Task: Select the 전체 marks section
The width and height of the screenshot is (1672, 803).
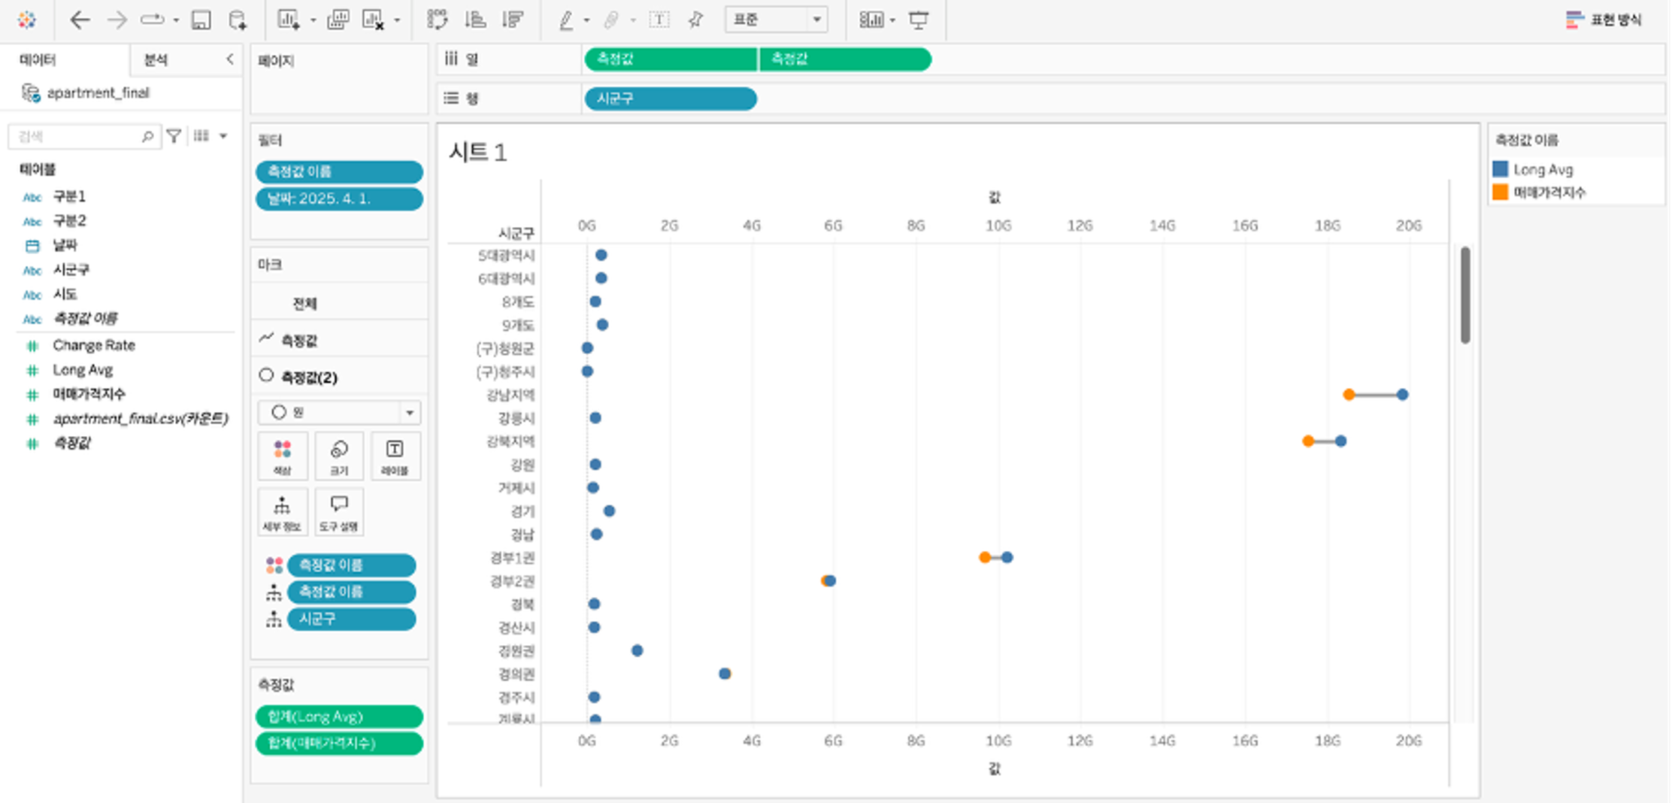Action: pos(339,303)
